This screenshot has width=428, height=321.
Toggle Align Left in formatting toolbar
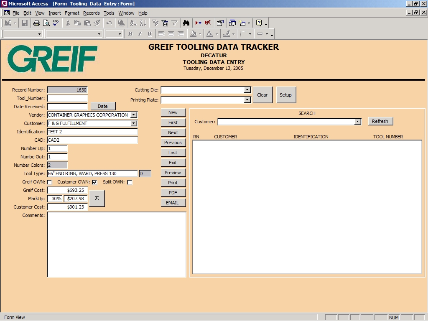[x=161, y=34]
